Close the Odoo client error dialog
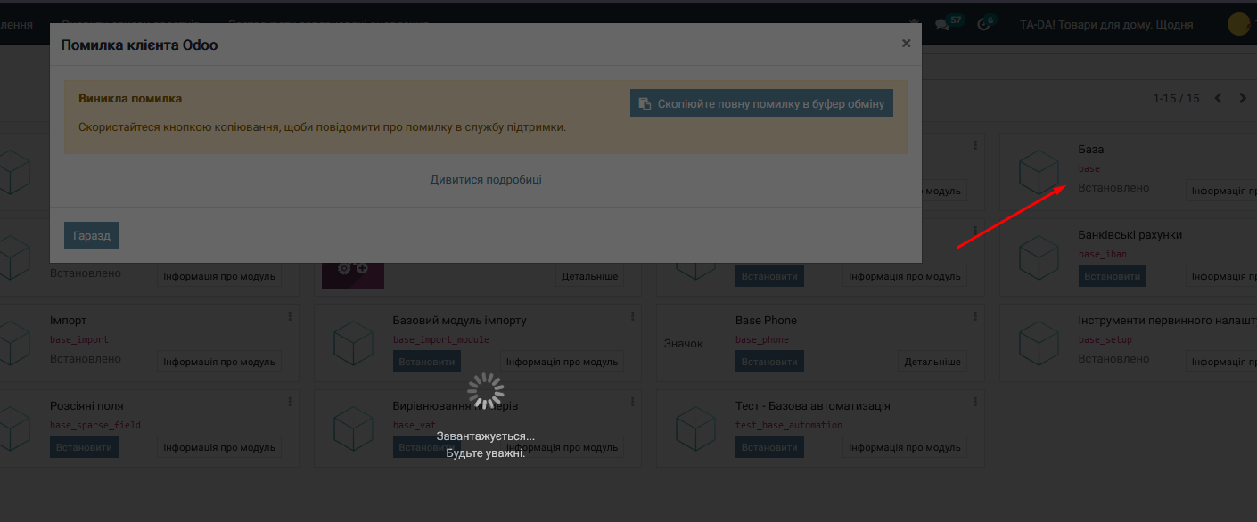 906,43
